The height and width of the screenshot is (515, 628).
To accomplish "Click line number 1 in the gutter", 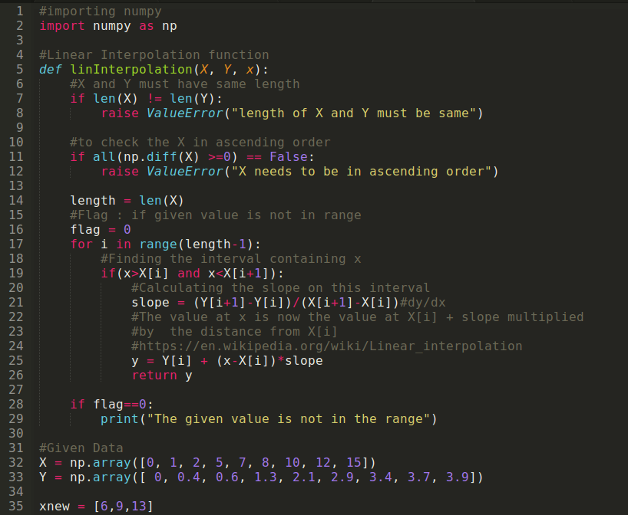I will point(18,11).
